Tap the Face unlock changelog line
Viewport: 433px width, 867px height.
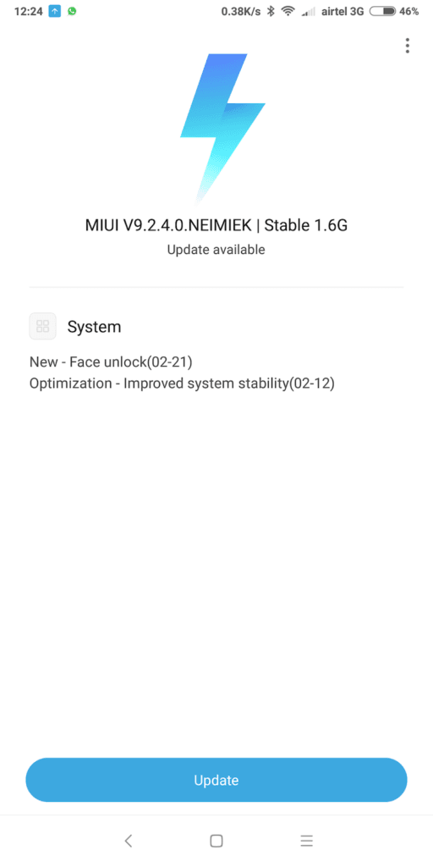click(111, 362)
